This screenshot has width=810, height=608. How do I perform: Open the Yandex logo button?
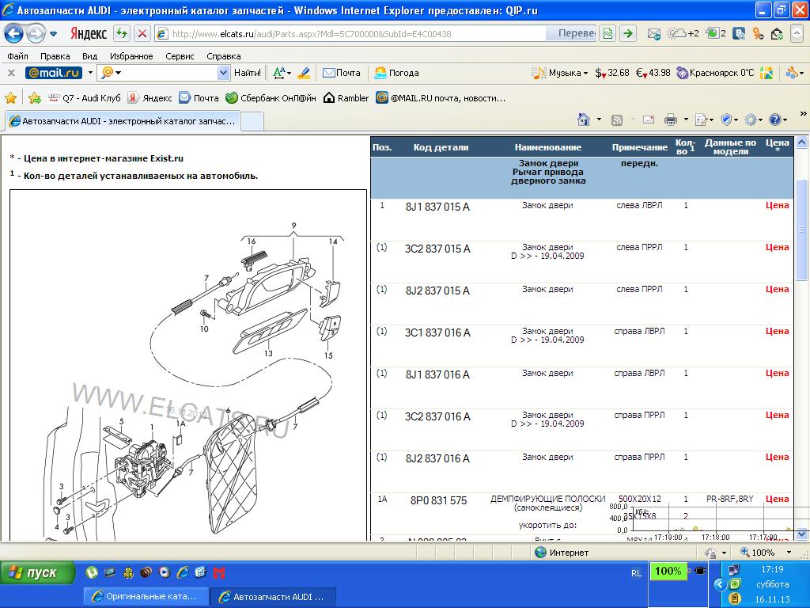coord(89,34)
